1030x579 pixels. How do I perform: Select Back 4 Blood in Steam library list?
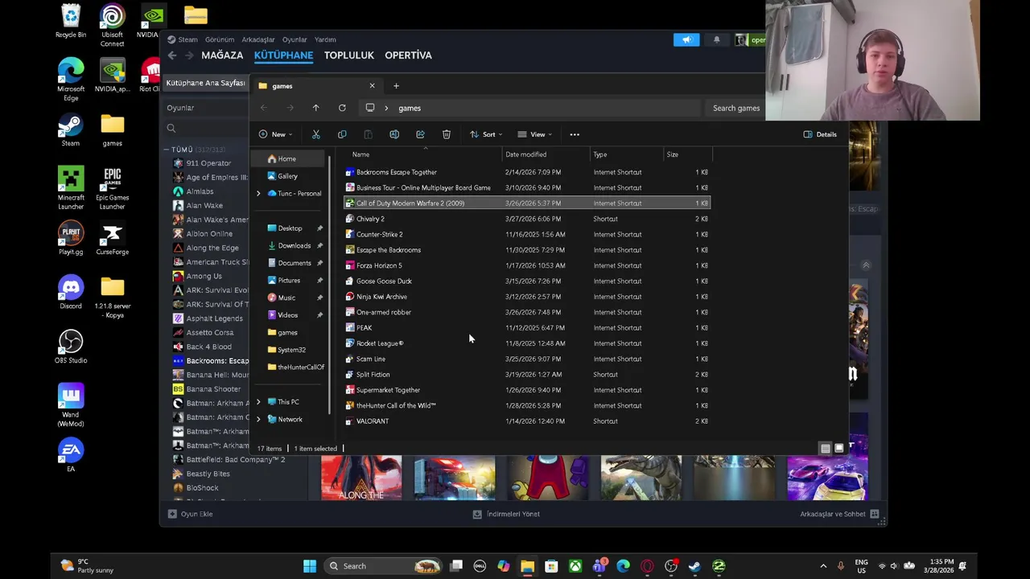point(208,347)
